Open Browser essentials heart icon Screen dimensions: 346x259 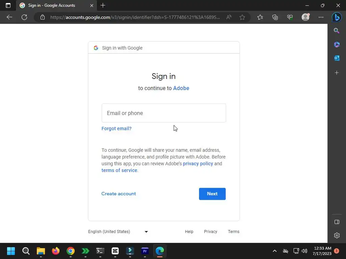click(x=290, y=17)
